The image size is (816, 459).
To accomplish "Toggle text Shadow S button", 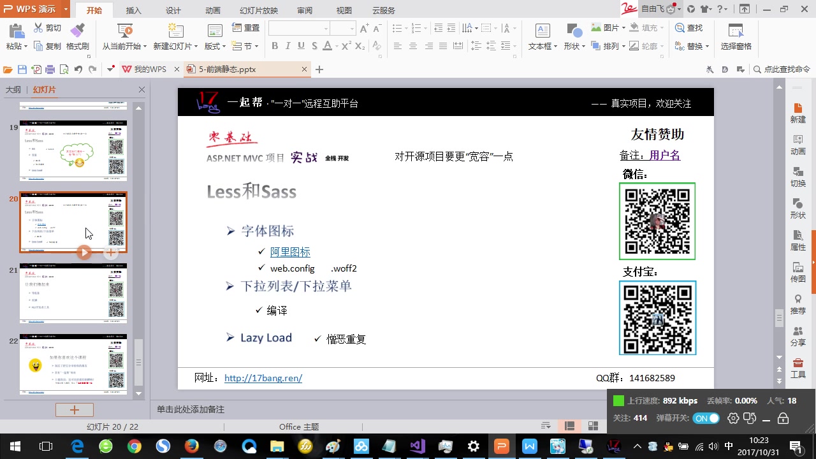I will point(314,46).
